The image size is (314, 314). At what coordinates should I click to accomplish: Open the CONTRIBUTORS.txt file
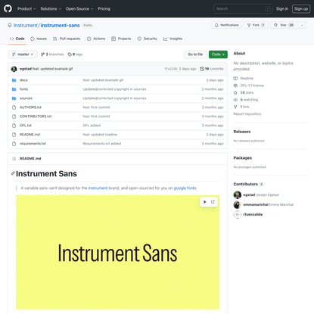(x=36, y=117)
